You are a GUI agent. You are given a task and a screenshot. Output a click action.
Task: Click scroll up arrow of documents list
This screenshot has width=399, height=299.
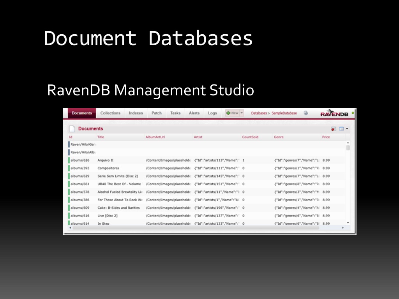click(x=348, y=143)
